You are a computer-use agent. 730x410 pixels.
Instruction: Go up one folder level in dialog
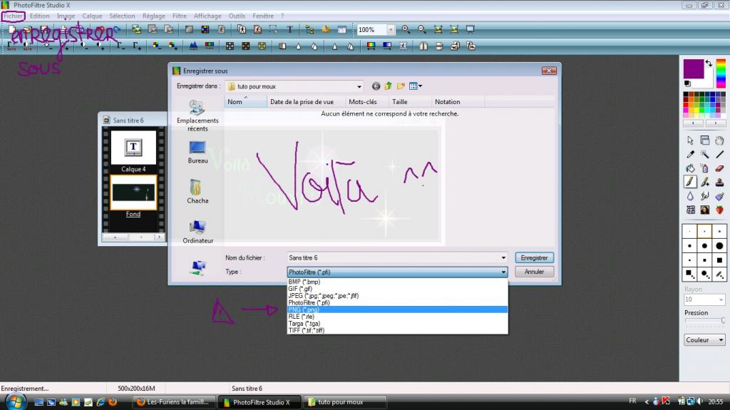click(388, 86)
